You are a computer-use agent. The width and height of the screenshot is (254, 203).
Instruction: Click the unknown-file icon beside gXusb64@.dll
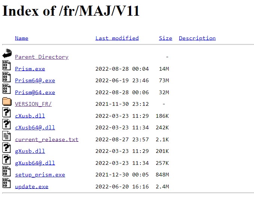[x=6, y=160]
